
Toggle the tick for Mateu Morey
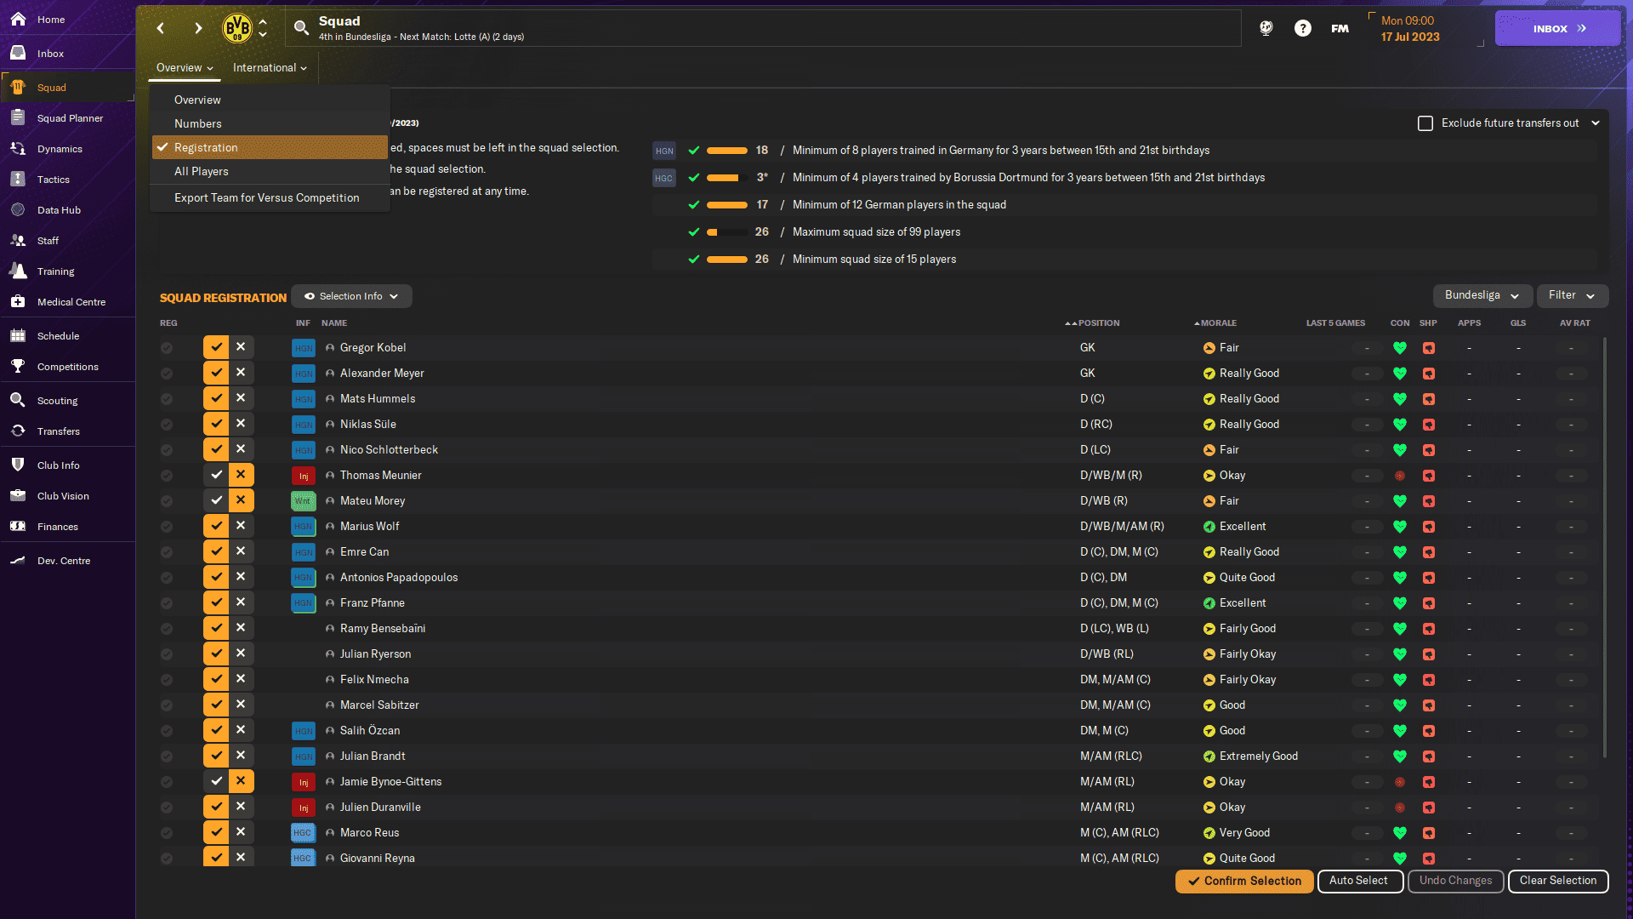pos(216,500)
